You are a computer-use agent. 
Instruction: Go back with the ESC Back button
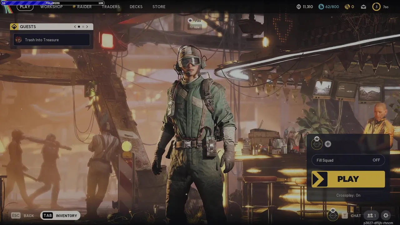(x=22, y=216)
